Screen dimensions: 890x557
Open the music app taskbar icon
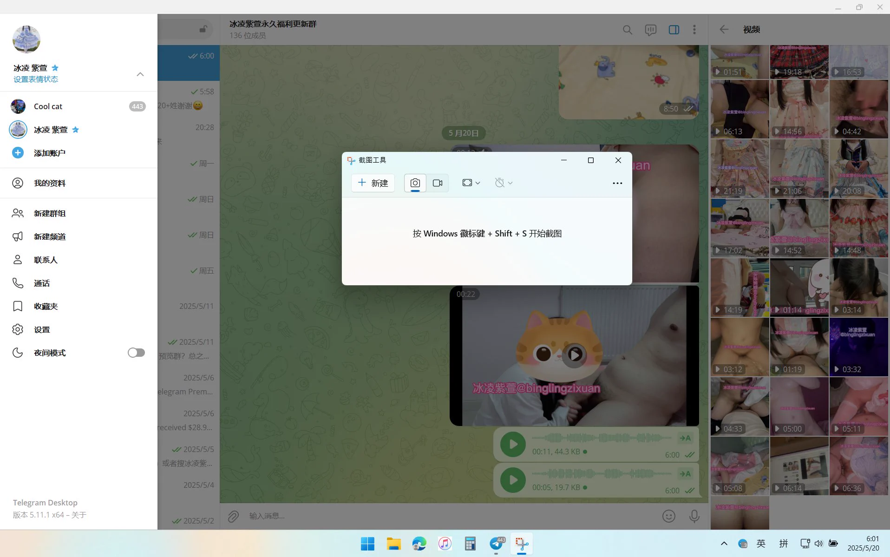point(445,544)
